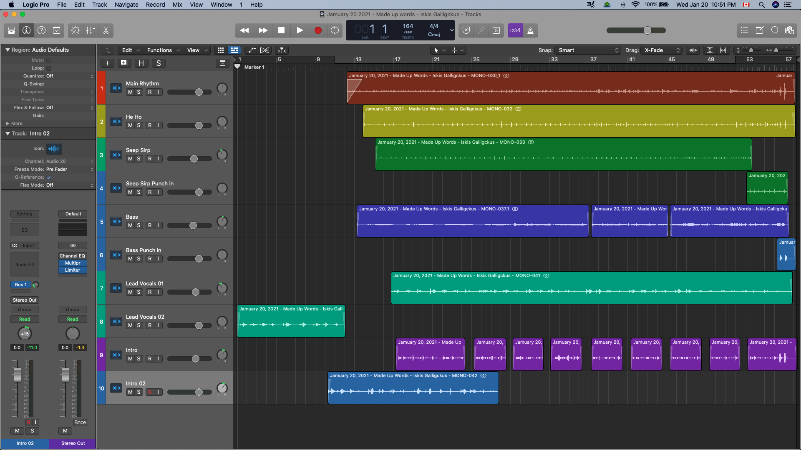Toggle the Count-in 1234 button
Screen dimensions: 801x450
(515, 30)
